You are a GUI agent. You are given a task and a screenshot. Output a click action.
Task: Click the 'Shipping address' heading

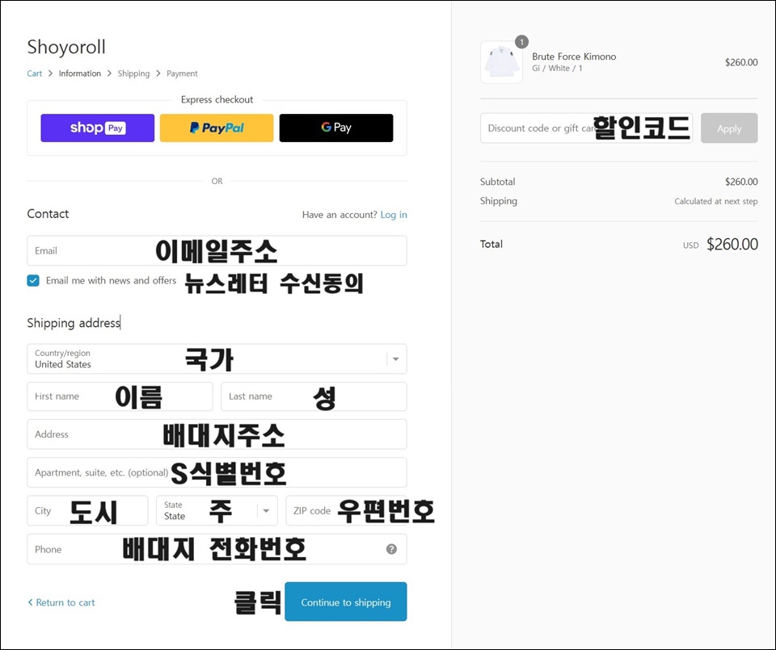[74, 323]
